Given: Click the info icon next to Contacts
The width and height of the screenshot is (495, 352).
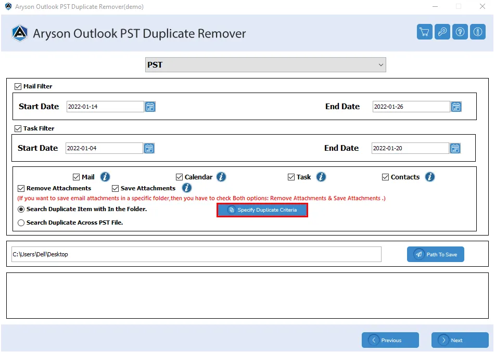Looking at the screenshot, I should click(429, 177).
